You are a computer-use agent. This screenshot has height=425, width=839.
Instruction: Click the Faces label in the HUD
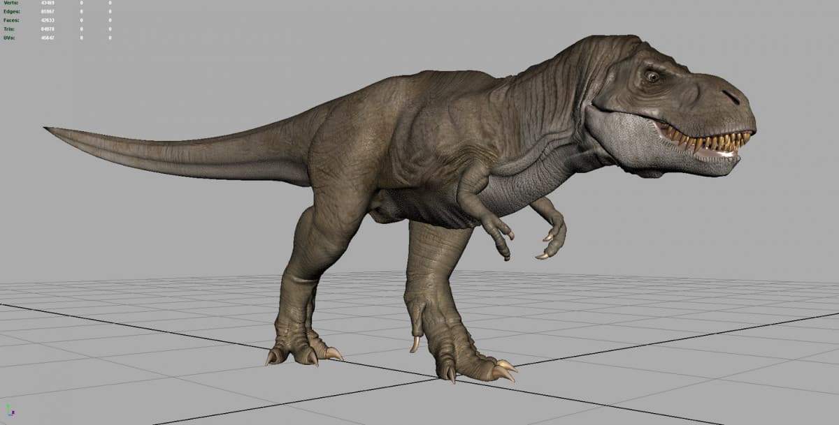pos(13,21)
